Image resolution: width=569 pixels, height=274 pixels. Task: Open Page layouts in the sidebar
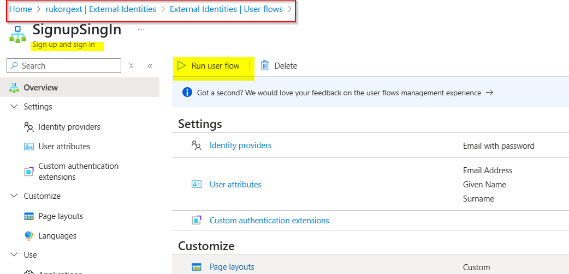[x=61, y=216]
